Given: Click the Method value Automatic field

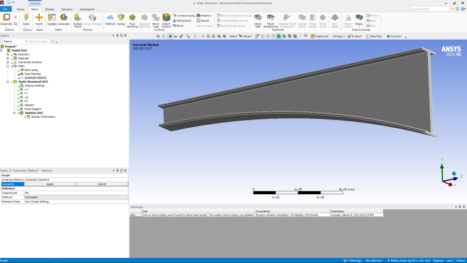Looking at the screenshot, I should [76, 197].
